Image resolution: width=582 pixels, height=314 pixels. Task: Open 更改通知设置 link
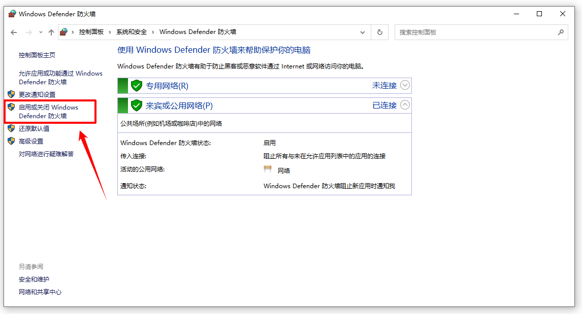37,94
